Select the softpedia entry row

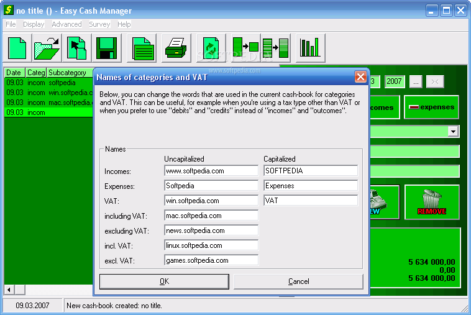click(x=48, y=83)
